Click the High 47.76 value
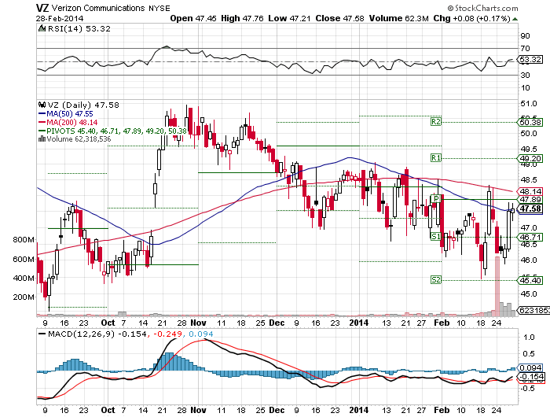The width and height of the screenshot is (550, 417). click(242, 18)
